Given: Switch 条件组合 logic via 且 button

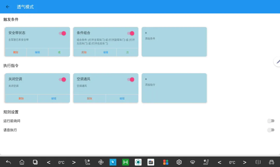Looking at the screenshot, I should pyautogui.click(x=128, y=52).
